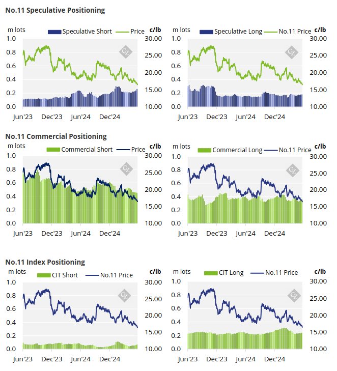Click Dec'23 axis label under Speculative Short chart
Image resolution: width=337 pixels, height=371 pixels.
(52, 117)
